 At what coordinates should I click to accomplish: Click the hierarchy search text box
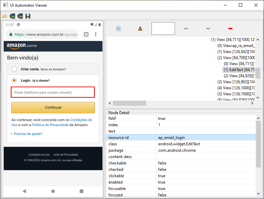pyautogui.click(x=163, y=29)
